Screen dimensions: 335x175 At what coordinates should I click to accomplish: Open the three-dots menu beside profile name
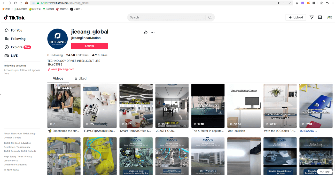[x=153, y=32]
